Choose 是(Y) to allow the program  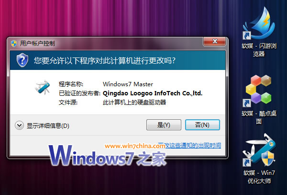tap(164, 125)
